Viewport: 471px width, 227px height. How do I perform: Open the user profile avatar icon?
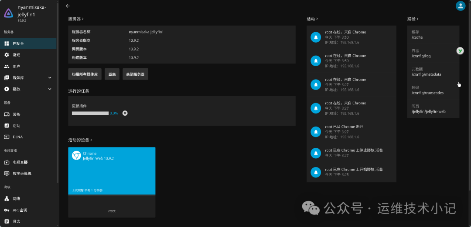461,6
